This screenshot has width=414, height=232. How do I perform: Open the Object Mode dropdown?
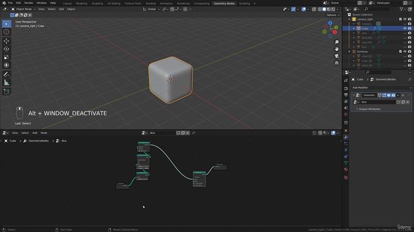(x=23, y=9)
